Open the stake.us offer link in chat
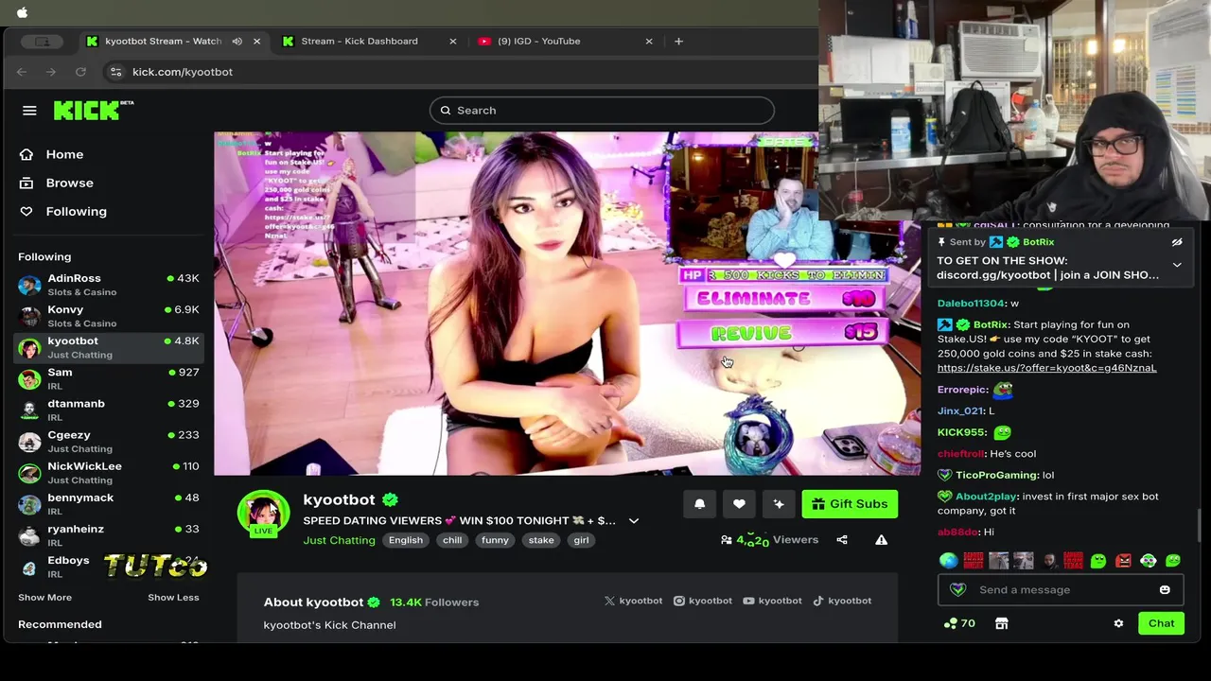1211x681 pixels. [x=1046, y=368]
